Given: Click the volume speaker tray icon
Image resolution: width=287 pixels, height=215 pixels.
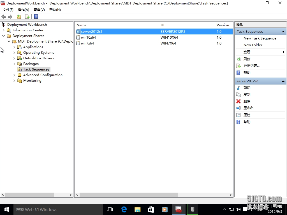Looking at the screenshot, I should 238,209.
